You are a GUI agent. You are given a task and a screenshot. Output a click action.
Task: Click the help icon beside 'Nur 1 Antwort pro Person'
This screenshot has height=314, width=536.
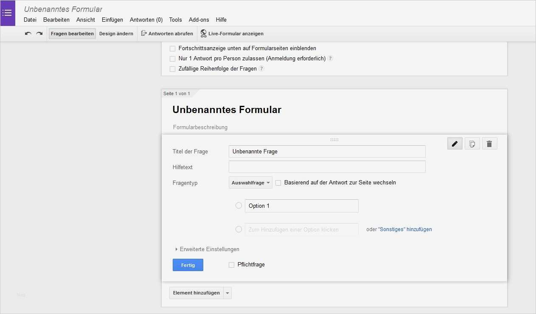point(330,59)
